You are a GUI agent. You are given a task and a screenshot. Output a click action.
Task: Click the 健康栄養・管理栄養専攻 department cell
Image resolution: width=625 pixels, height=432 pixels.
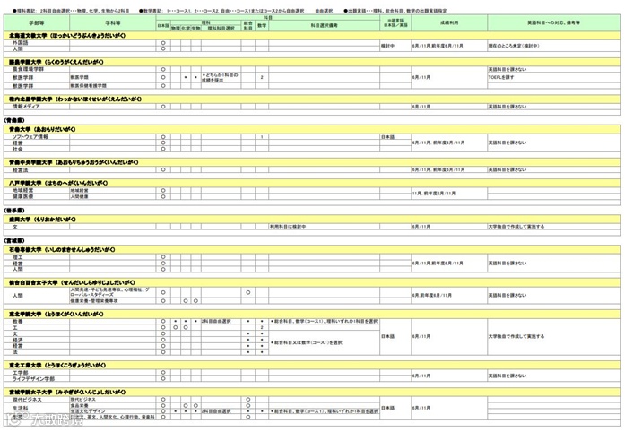point(112,301)
